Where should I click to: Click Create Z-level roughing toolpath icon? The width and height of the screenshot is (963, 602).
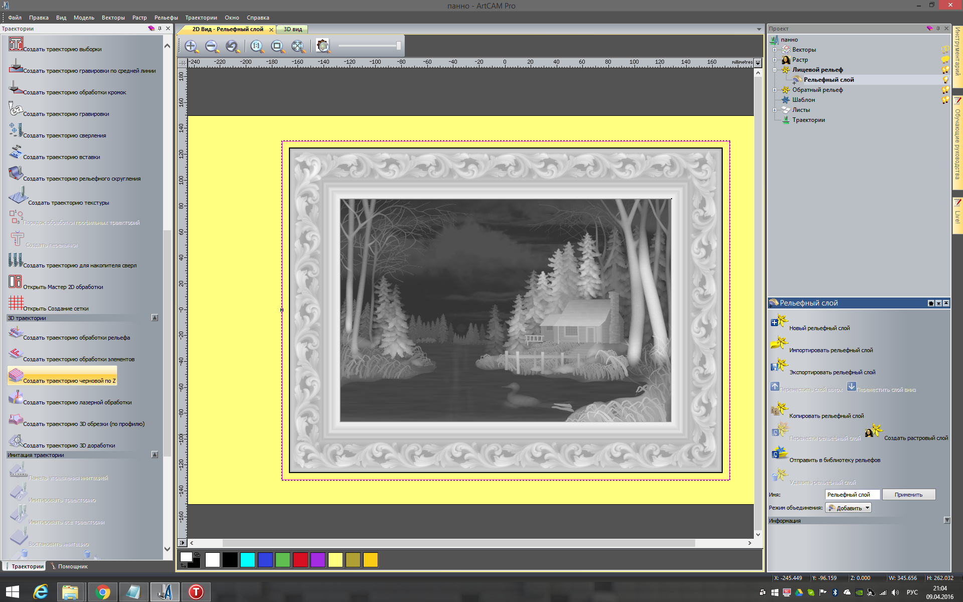[x=16, y=376]
